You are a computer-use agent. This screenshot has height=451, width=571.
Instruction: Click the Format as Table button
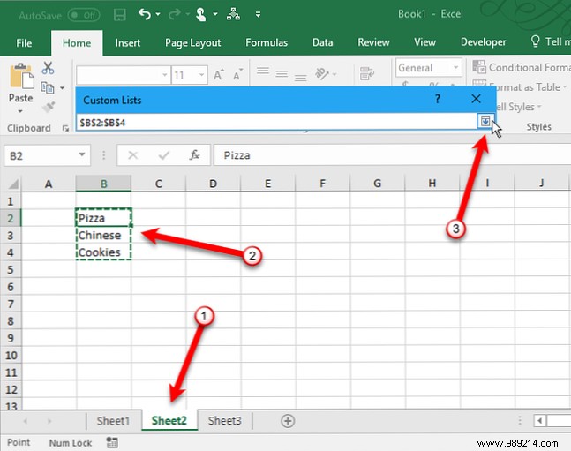click(x=520, y=86)
